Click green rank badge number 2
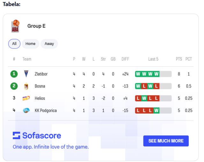 pyautogui.click(x=14, y=86)
